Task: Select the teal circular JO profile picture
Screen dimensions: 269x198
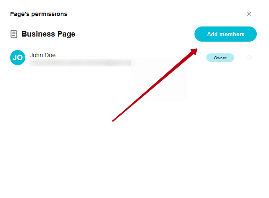Action: [x=18, y=58]
